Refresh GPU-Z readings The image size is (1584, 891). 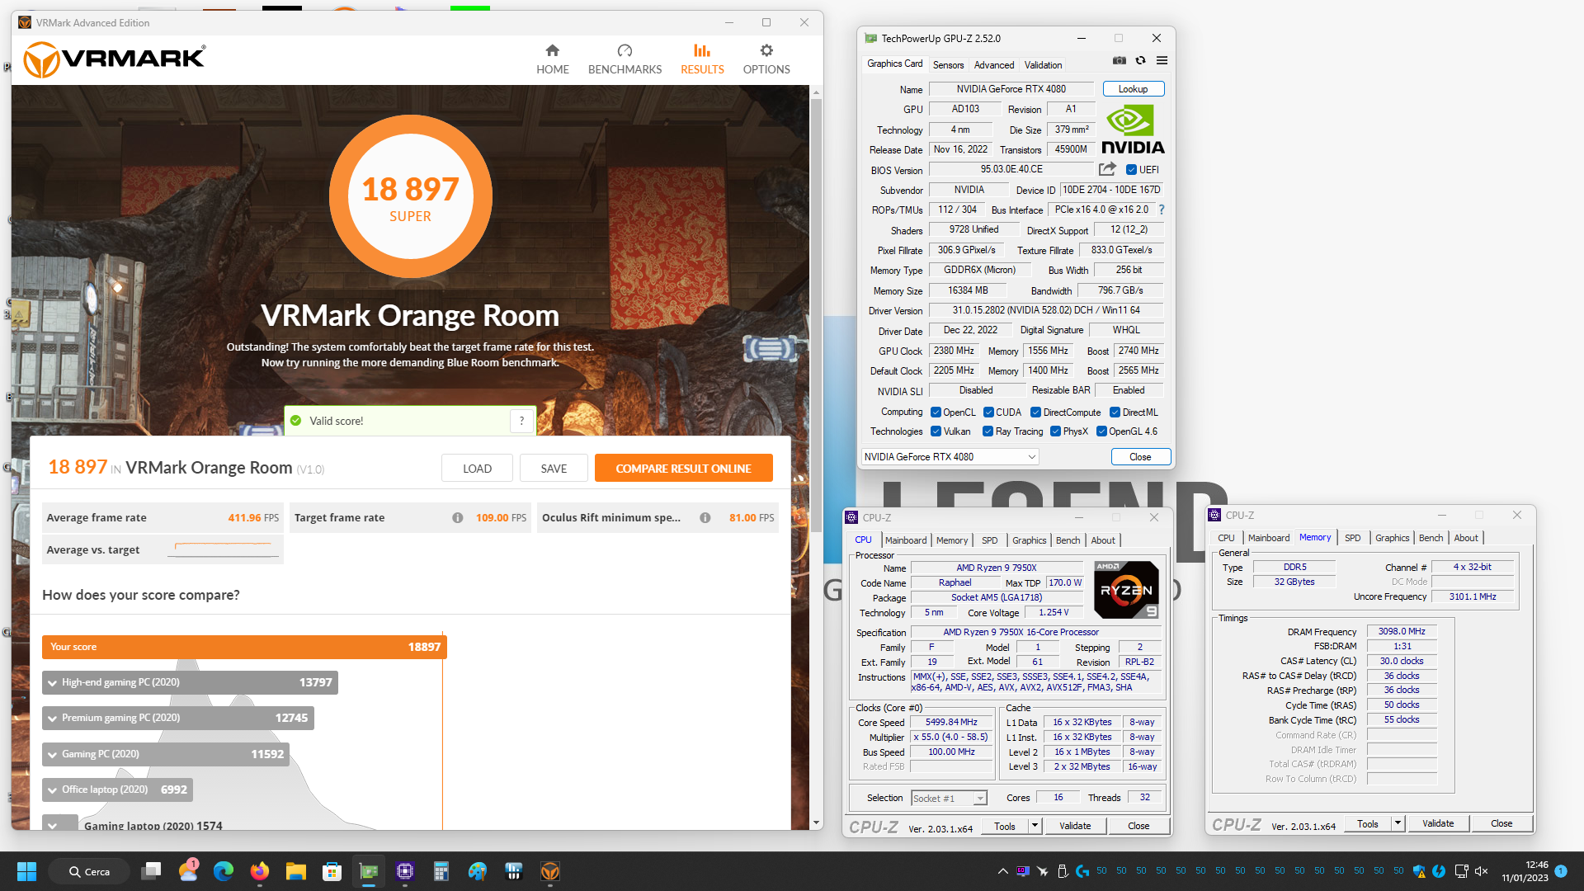tap(1140, 60)
